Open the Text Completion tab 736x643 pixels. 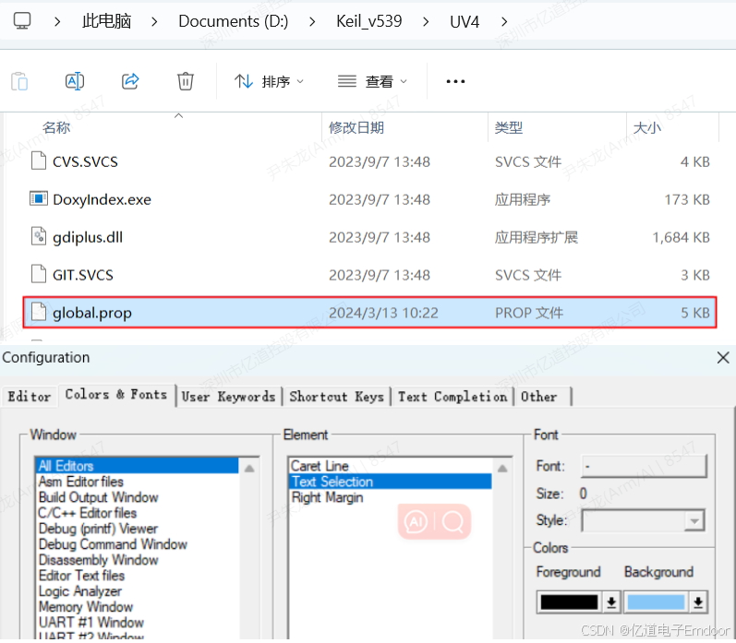click(452, 397)
